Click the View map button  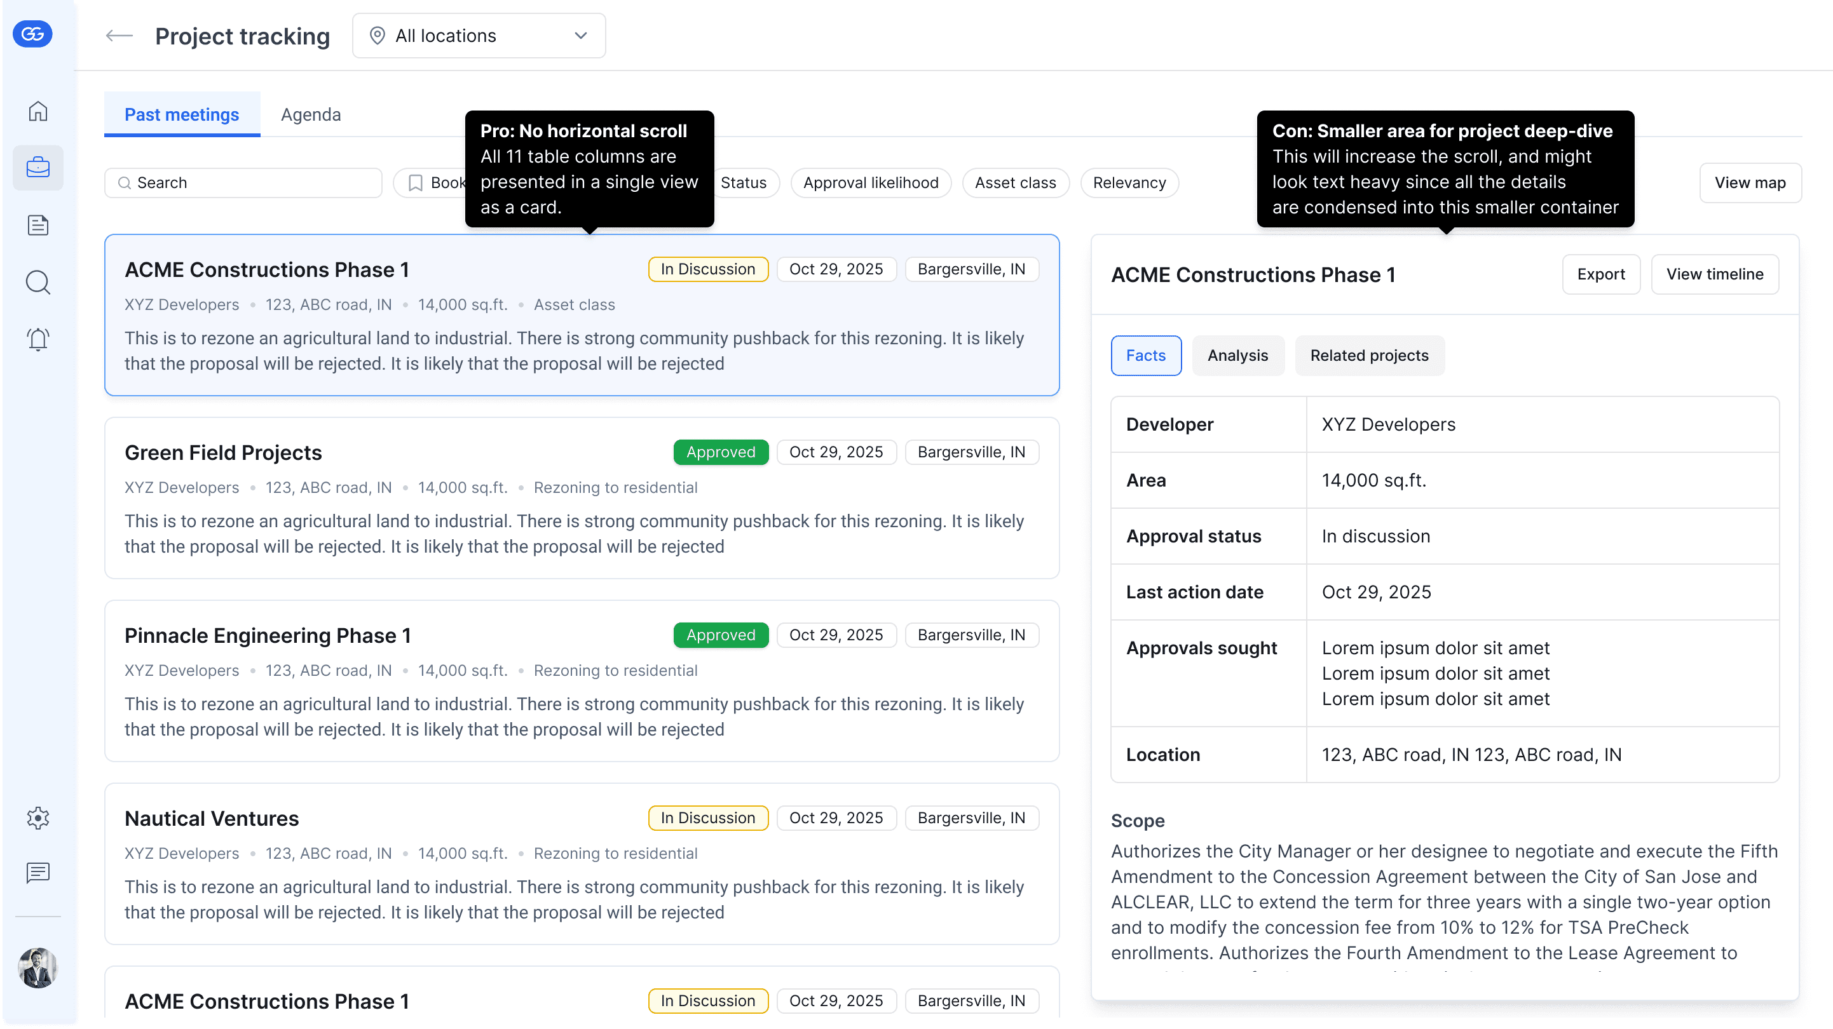coord(1749,183)
